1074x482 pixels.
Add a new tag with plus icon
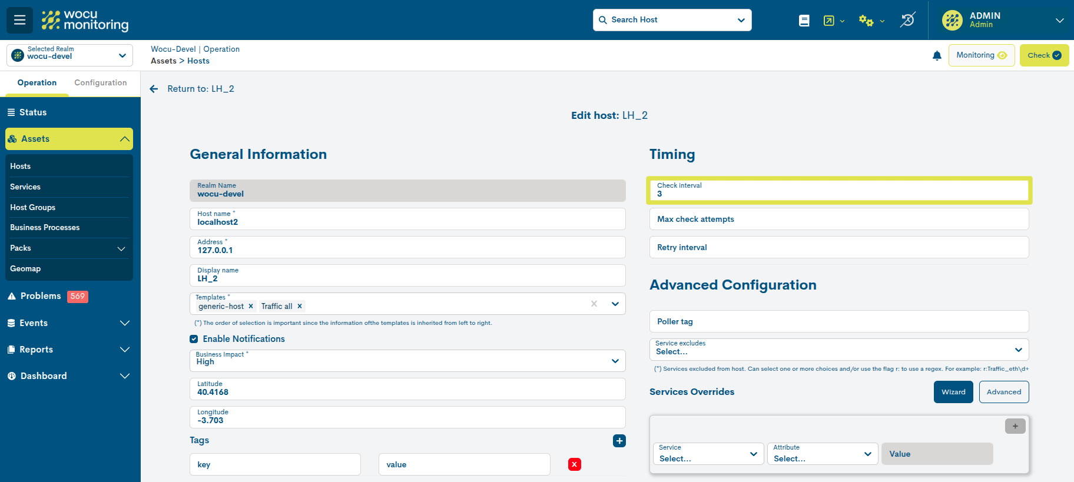pyautogui.click(x=619, y=441)
